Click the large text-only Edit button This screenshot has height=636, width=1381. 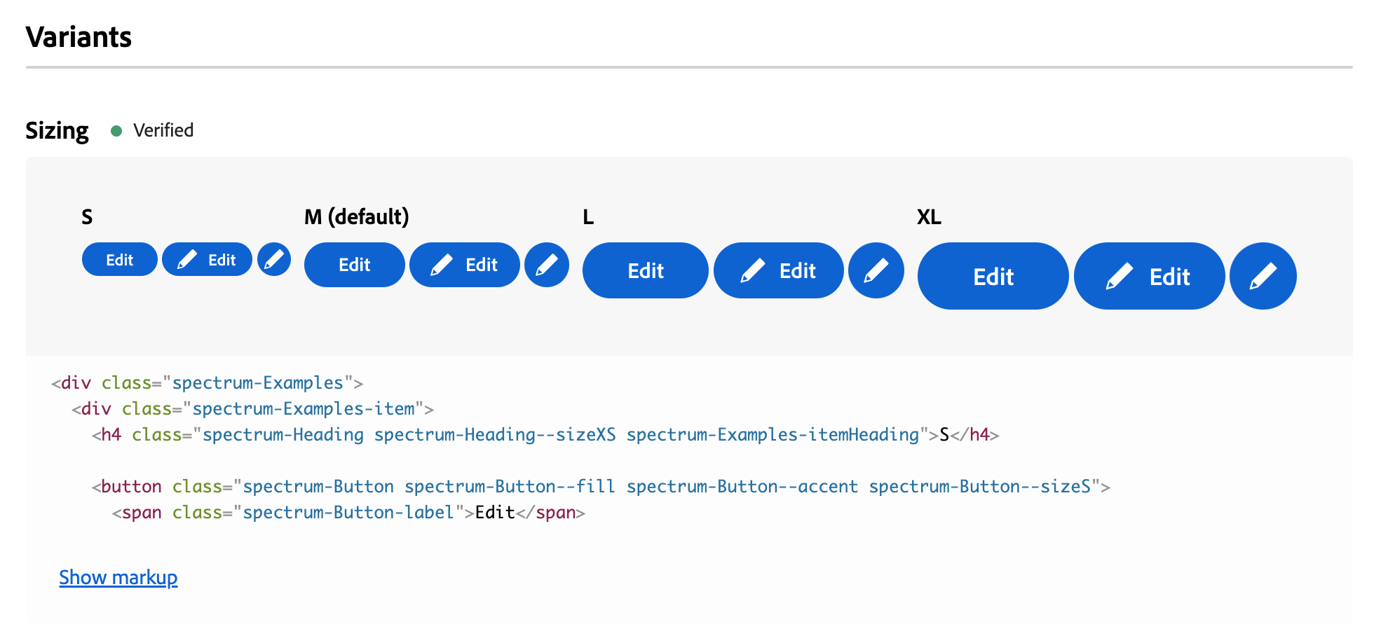point(646,270)
